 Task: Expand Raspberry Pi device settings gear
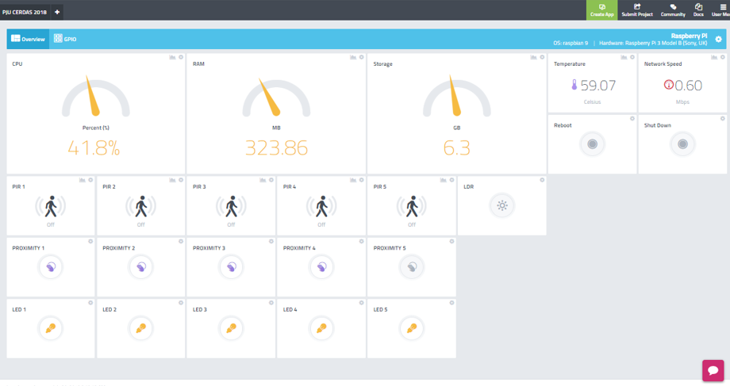point(718,39)
